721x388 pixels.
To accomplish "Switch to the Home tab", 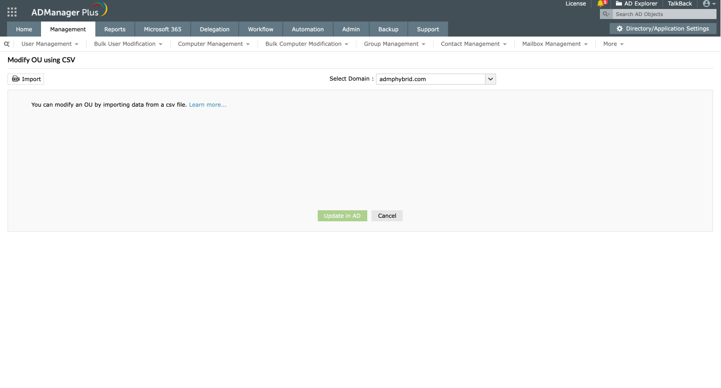I will (x=24, y=29).
